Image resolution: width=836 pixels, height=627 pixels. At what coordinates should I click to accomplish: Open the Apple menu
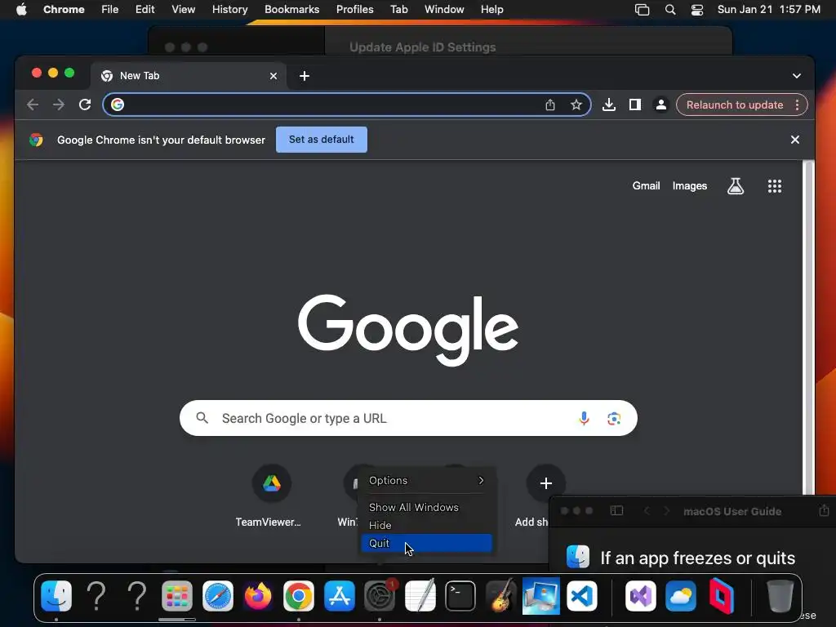pos(21,10)
